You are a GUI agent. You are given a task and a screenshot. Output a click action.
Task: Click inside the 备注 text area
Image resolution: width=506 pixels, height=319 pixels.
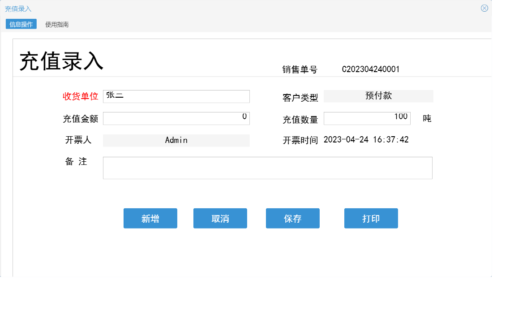[x=267, y=168]
